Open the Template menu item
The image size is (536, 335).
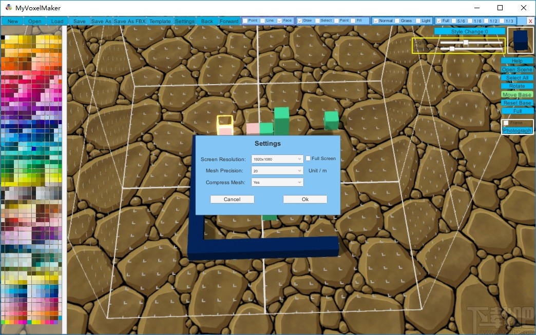click(x=160, y=21)
